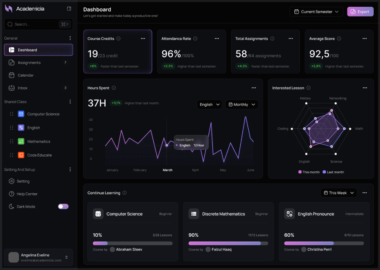Click info icon beside Course Credits
Viewport: 380px width, 270px height.
[x=118, y=38]
